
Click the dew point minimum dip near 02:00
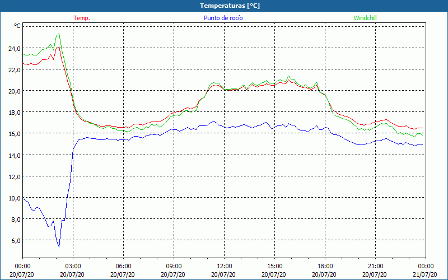tap(59, 246)
